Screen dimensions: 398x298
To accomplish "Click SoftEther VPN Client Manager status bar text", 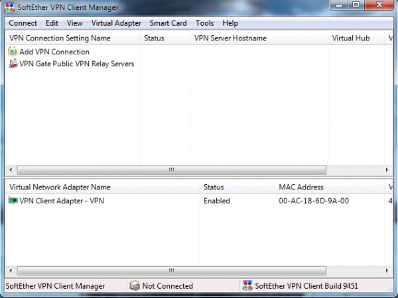I will [x=55, y=286].
